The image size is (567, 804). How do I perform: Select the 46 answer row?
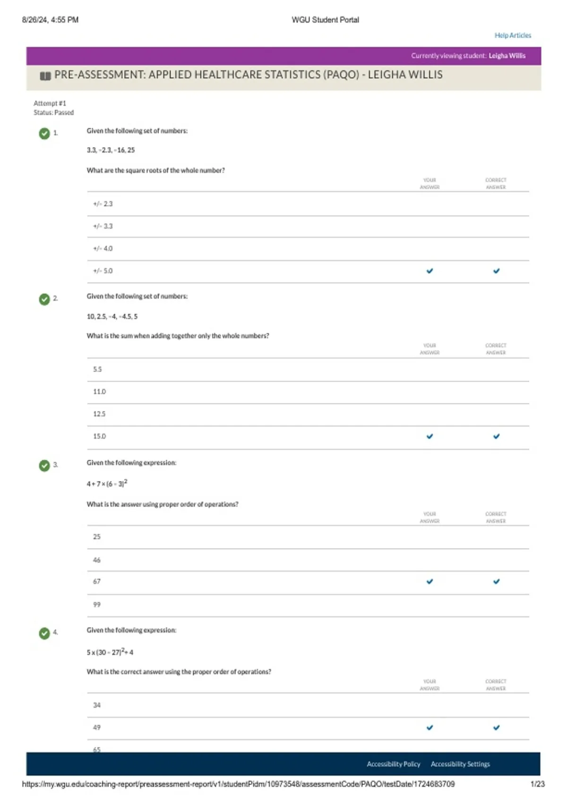tap(308, 560)
